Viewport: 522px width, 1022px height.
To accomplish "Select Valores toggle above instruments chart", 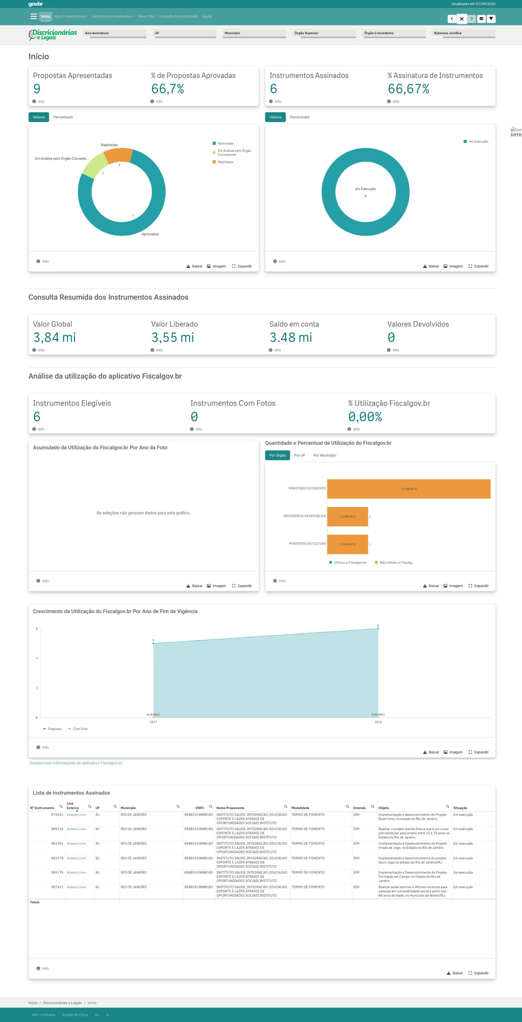I will point(275,117).
